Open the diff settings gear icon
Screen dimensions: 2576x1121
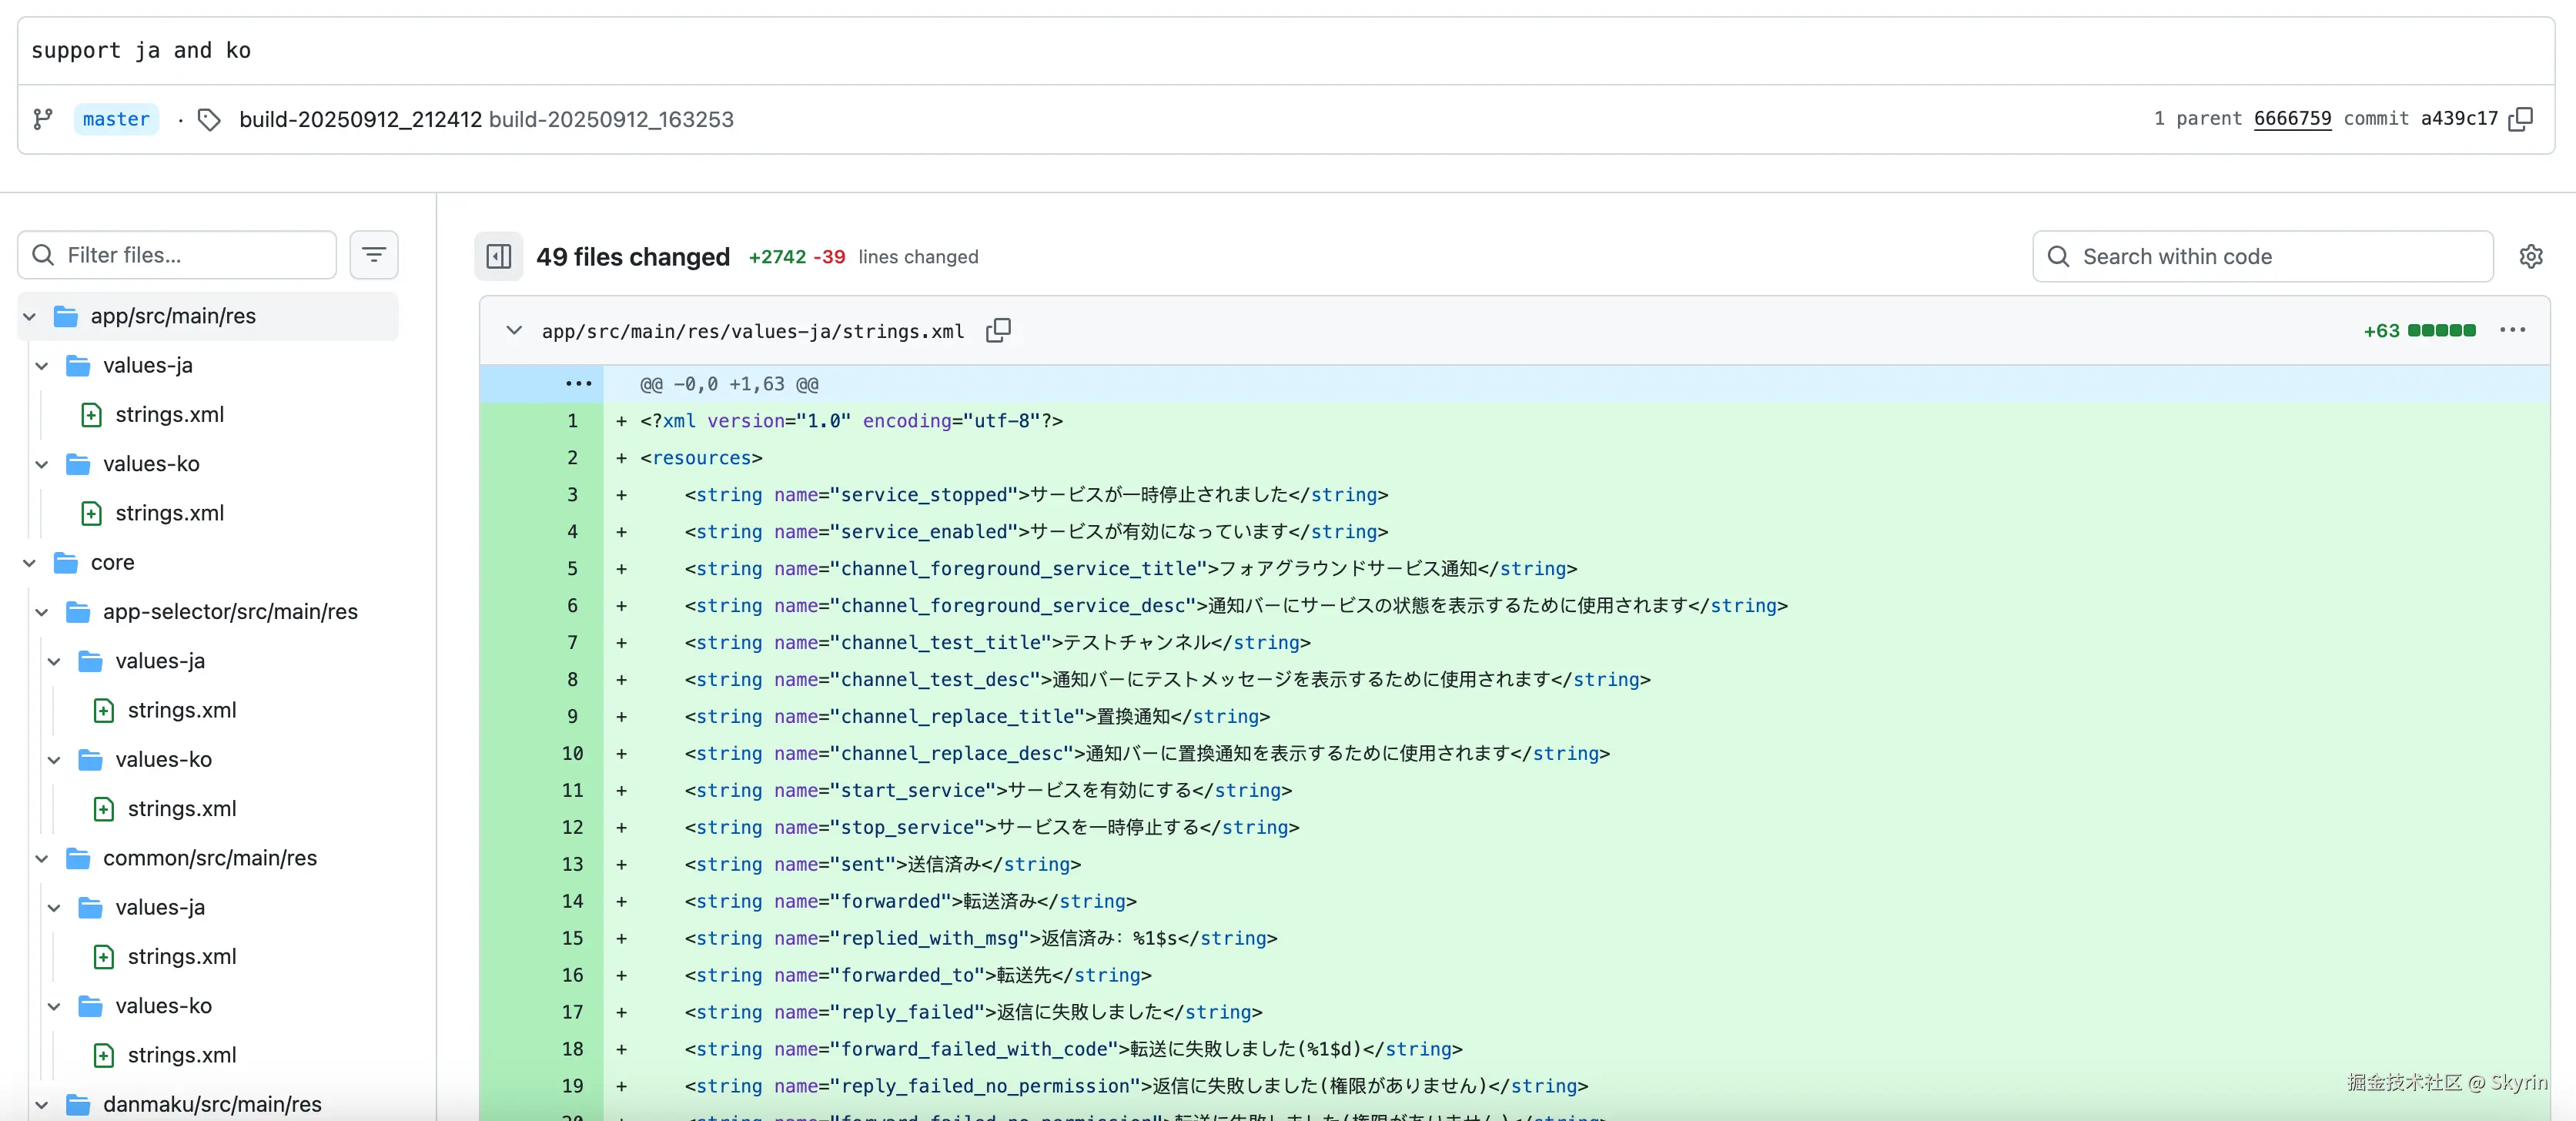coord(2530,257)
